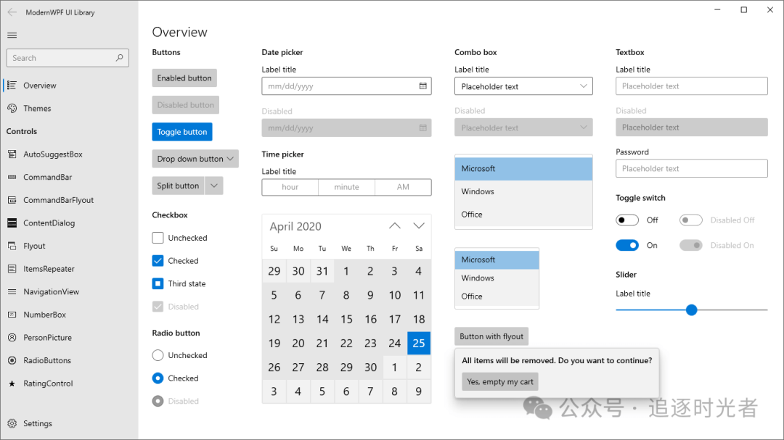Open the Drop down button menu
Image resolution: width=784 pixels, height=440 pixels.
click(195, 159)
